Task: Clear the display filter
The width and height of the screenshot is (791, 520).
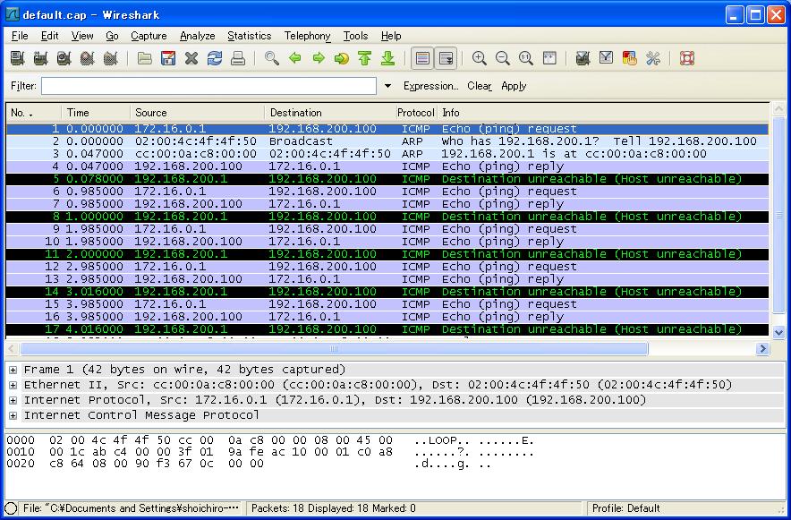Action: (x=480, y=86)
